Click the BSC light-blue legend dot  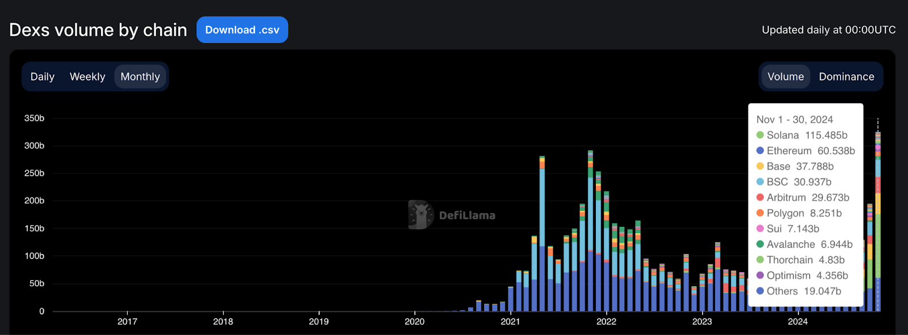point(760,182)
